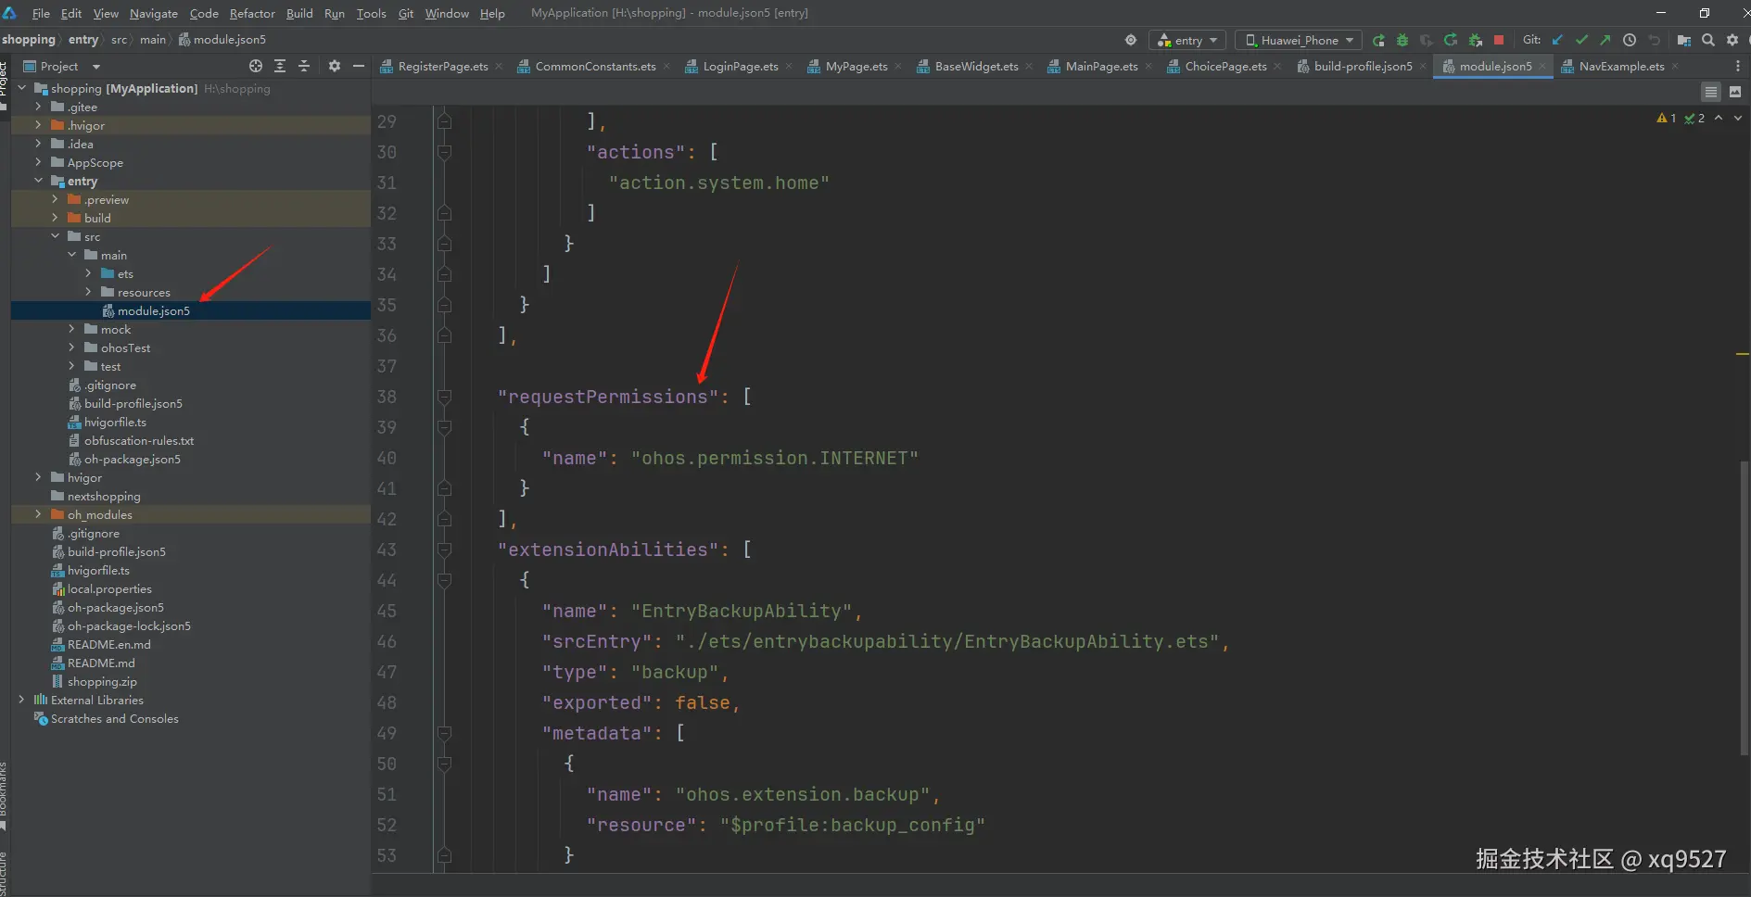Open IDE settings gear in main toolbar
1751x897 pixels.
coord(1732,40)
